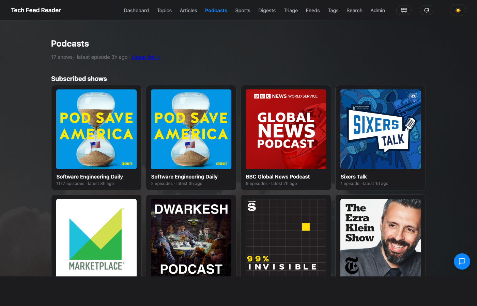Click '1 episode · latest 1d ago' text
Screen dimensions: 477x306
[365, 184]
